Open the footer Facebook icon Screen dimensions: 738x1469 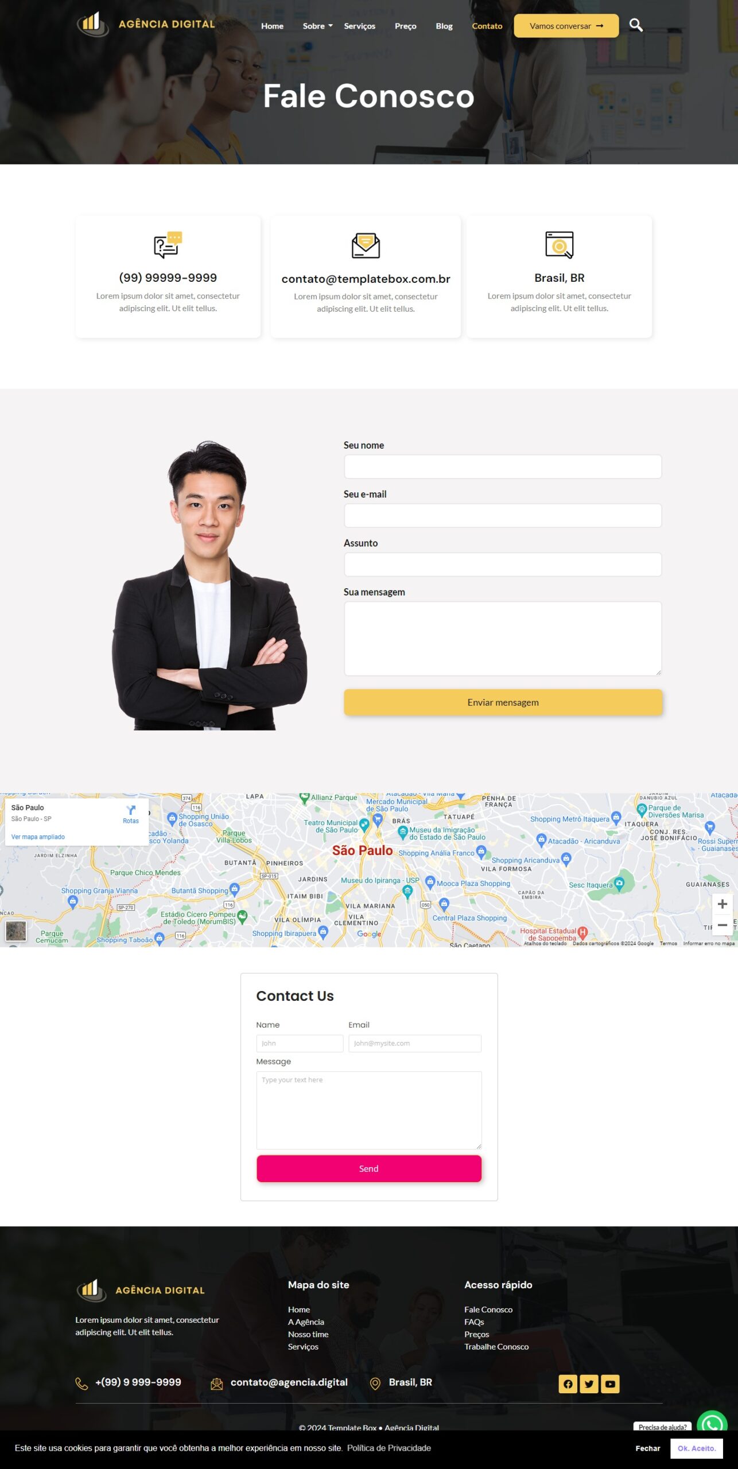568,1384
